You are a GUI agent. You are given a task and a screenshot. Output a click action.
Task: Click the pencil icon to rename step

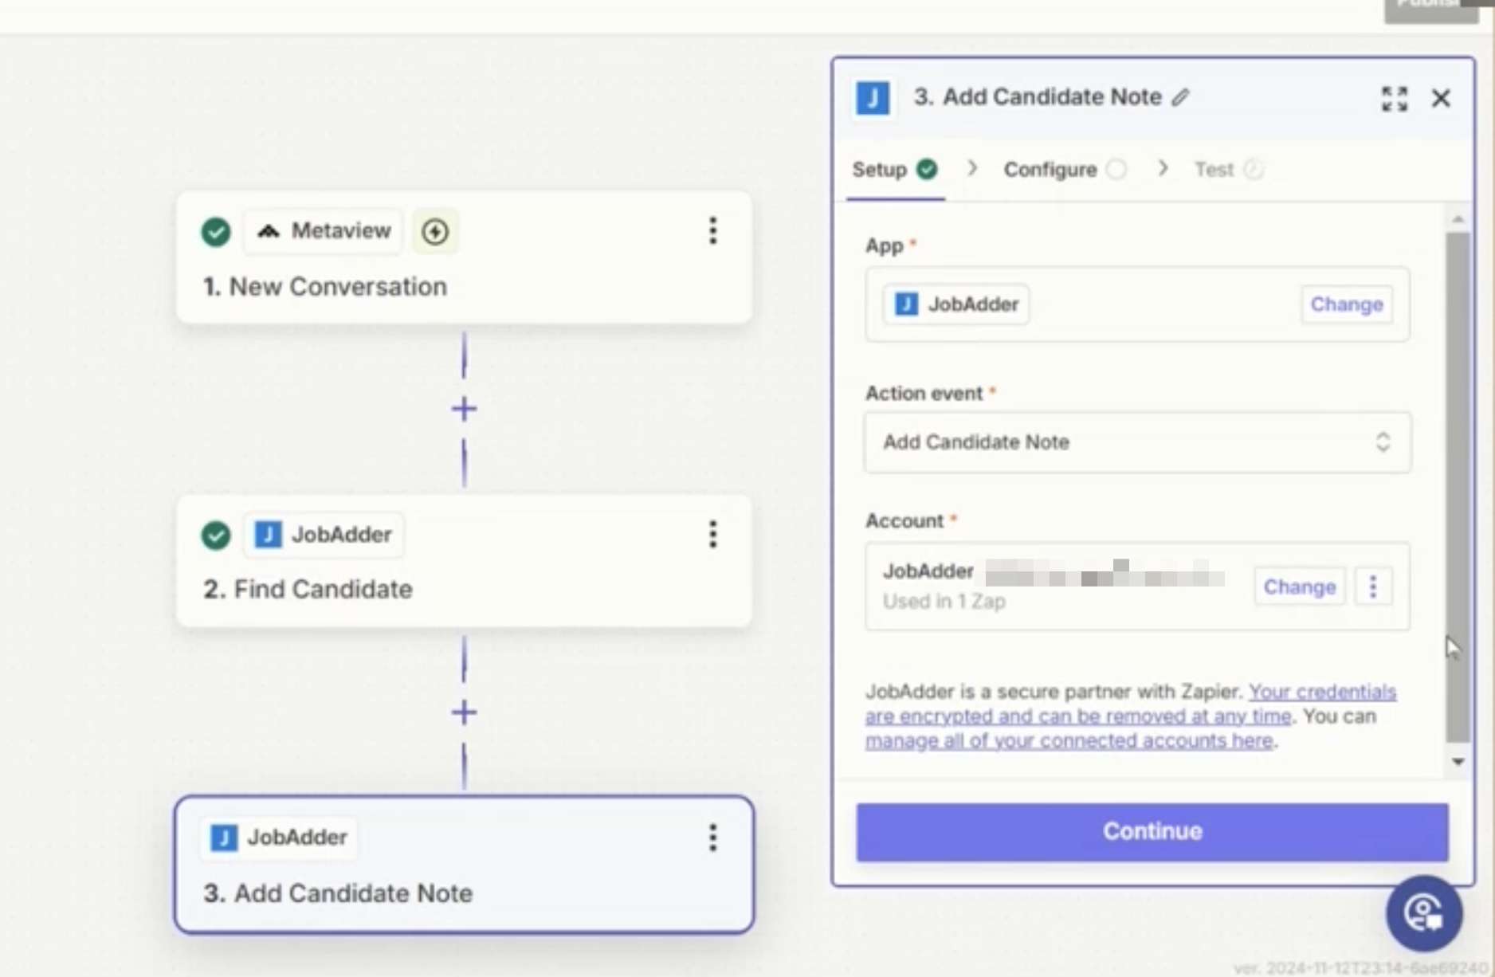click(x=1180, y=97)
